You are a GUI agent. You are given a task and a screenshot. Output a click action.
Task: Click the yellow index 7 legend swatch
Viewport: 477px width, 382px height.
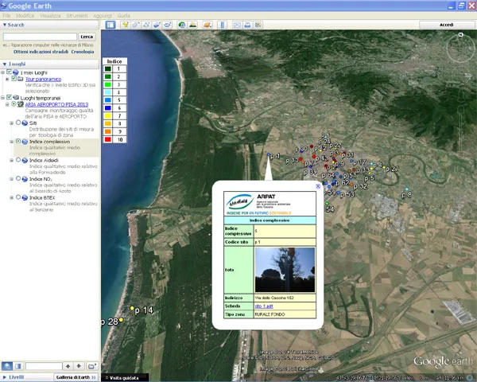click(107, 115)
